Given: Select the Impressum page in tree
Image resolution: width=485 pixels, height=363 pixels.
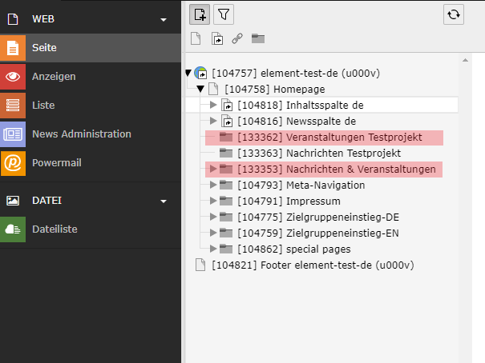Looking at the screenshot, I should (313, 201).
